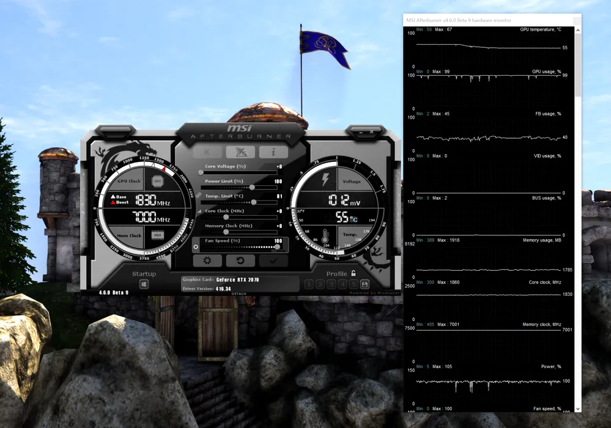Click the DETACH monitor link
Viewport: 611px width, 428px height.
click(239, 294)
